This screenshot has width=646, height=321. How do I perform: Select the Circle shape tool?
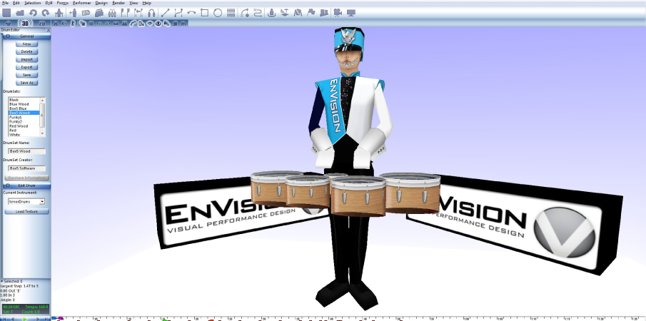218,13
